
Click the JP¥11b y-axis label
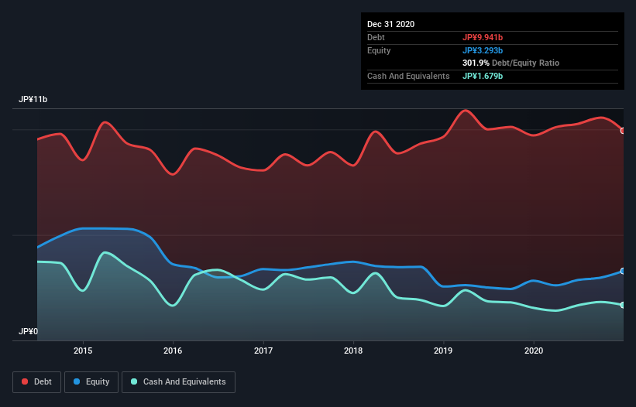pyautogui.click(x=33, y=99)
